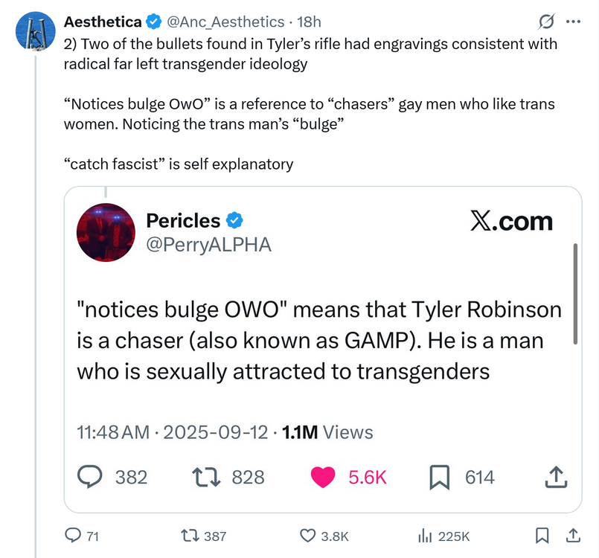Reply to Aesthetica's post showing 71 replies
The width and height of the screenshot is (599, 558).
[x=73, y=535]
